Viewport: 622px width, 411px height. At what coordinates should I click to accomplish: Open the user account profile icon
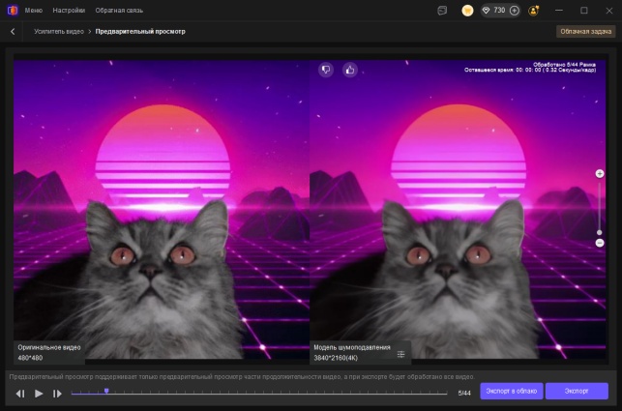click(534, 11)
